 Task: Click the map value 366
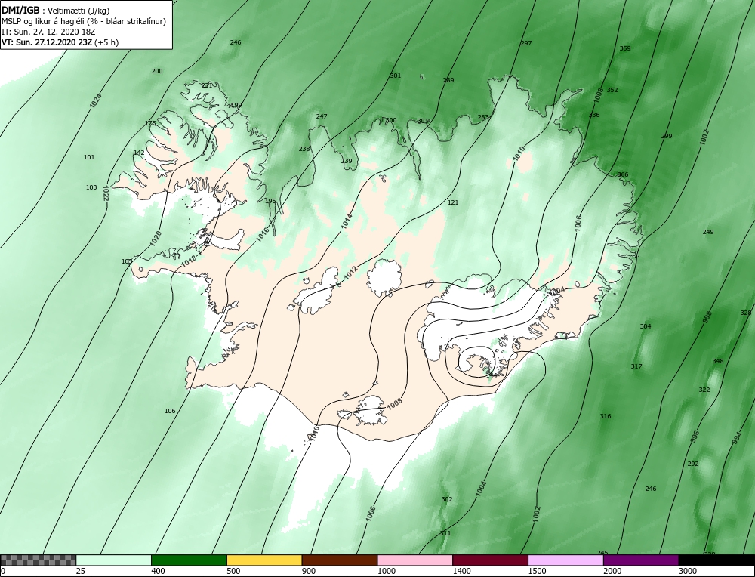coord(623,174)
